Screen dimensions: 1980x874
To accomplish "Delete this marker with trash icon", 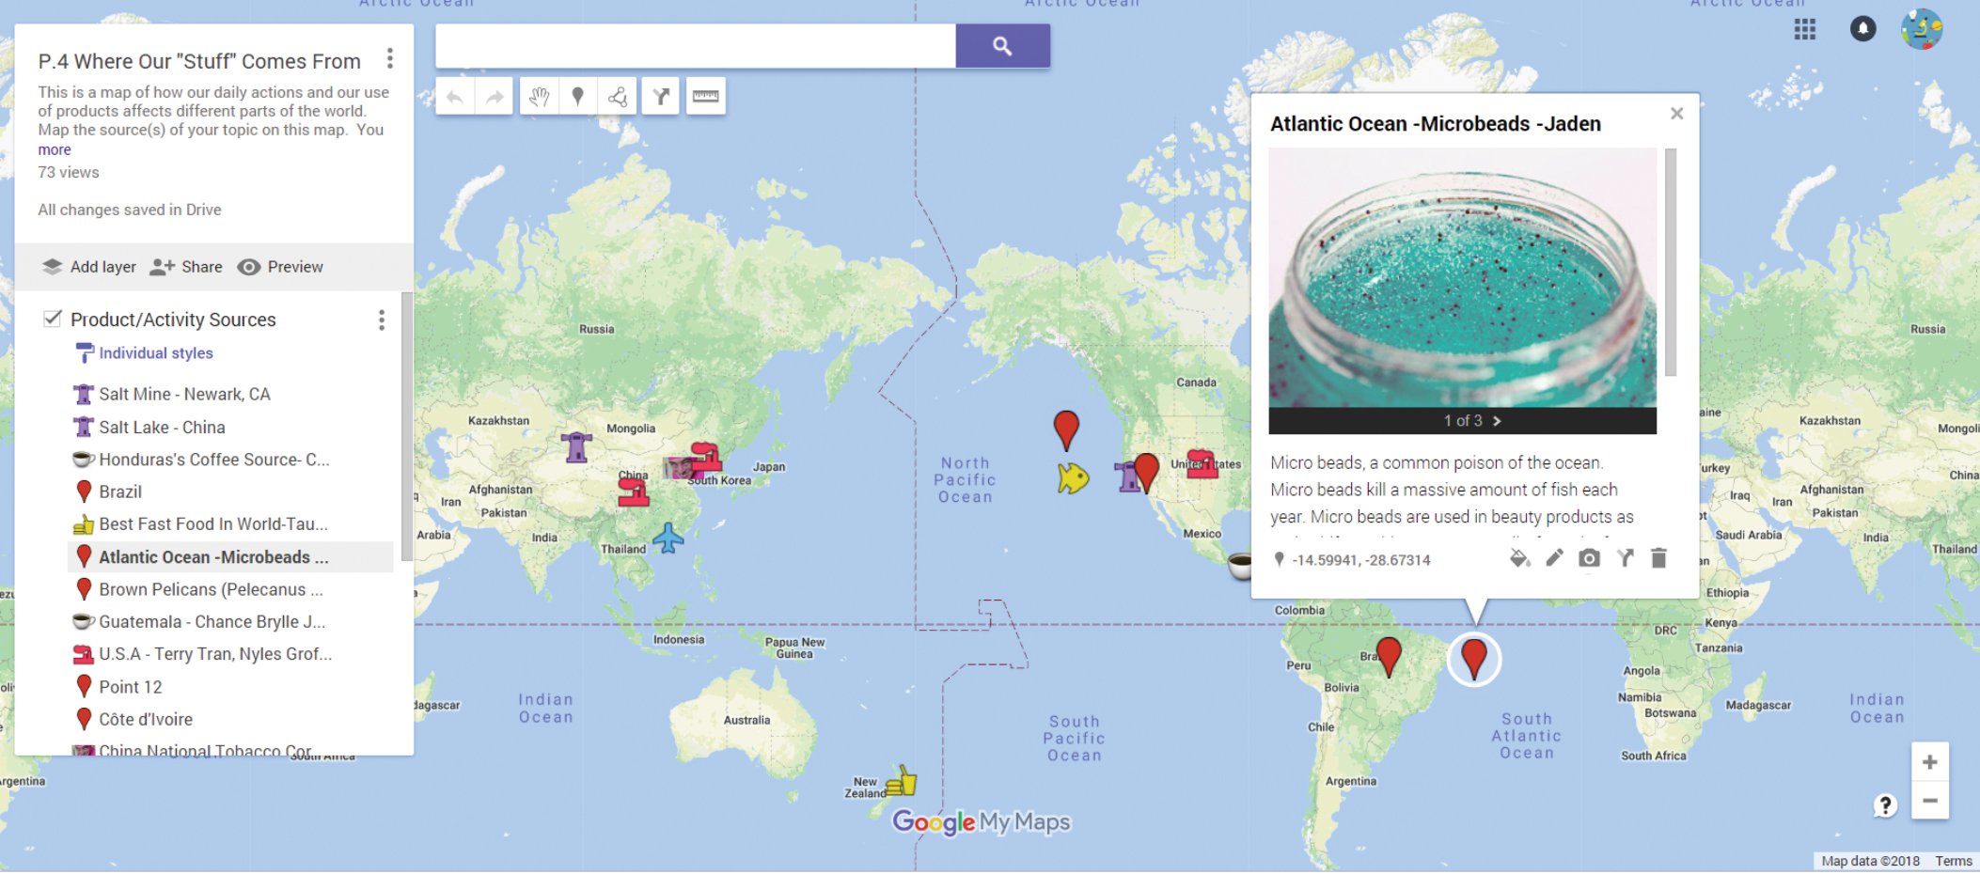I will (x=1658, y=558).
